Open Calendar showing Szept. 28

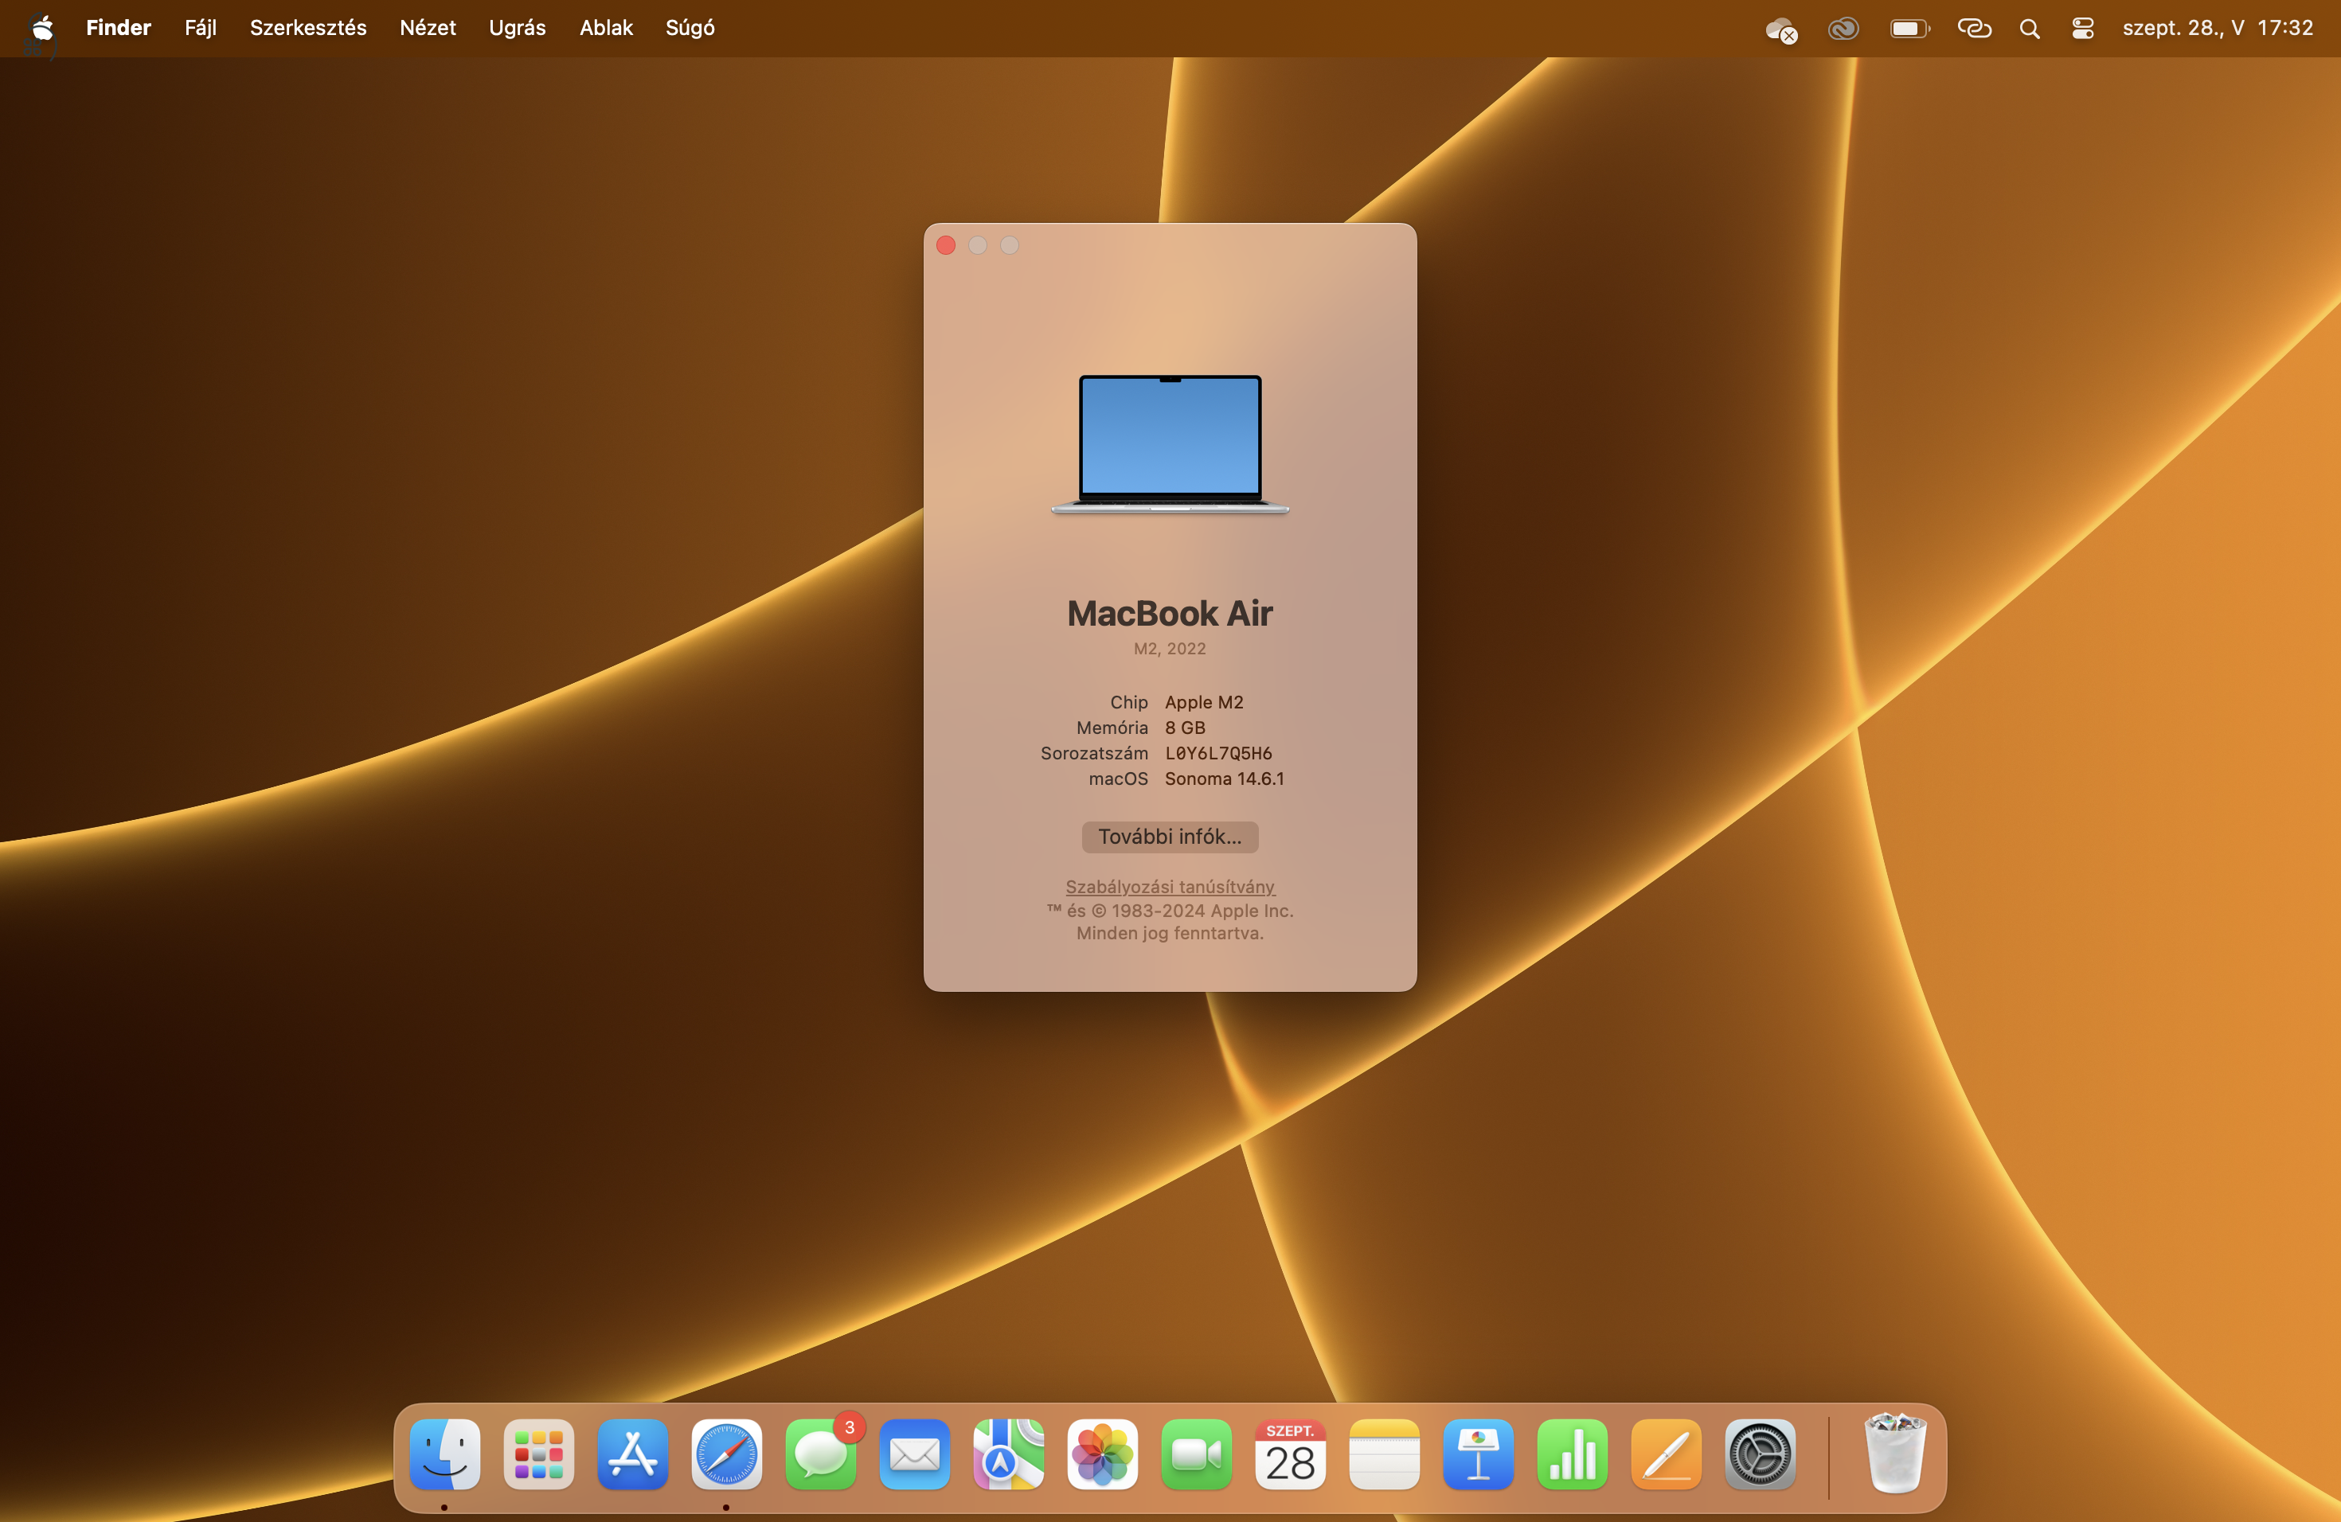click(x=1291, y=1454)
